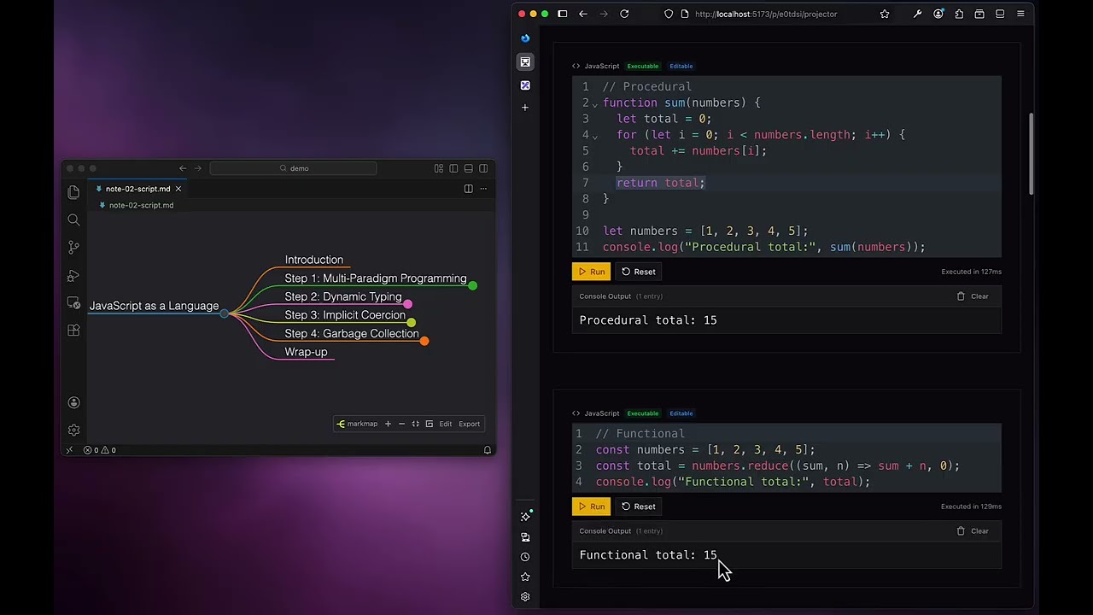
Task: Expand the orange node of Step 4
Action: pos(424,341)
